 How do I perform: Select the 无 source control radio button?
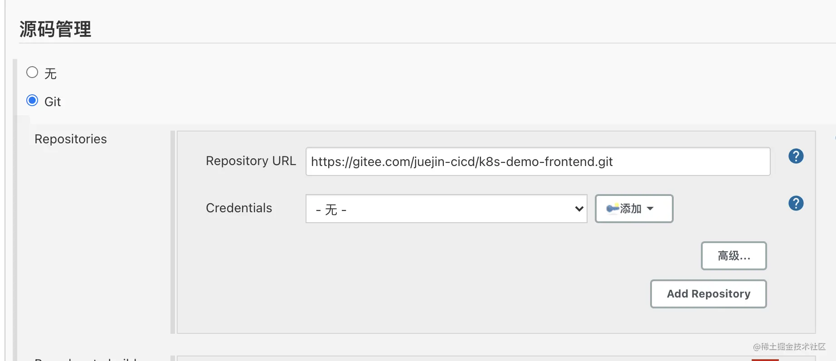pyautogui.click(x=32, y=73)
